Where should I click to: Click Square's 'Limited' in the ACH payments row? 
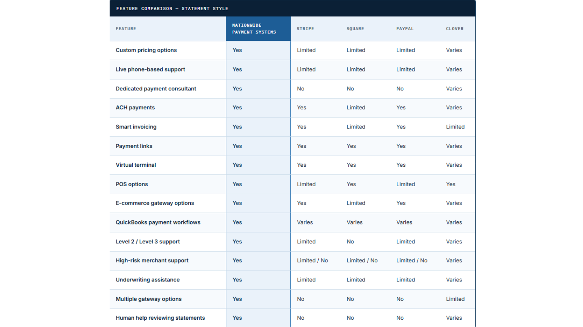pos(356,107)
